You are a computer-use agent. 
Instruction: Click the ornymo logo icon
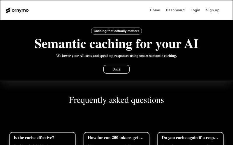(8, 10)
